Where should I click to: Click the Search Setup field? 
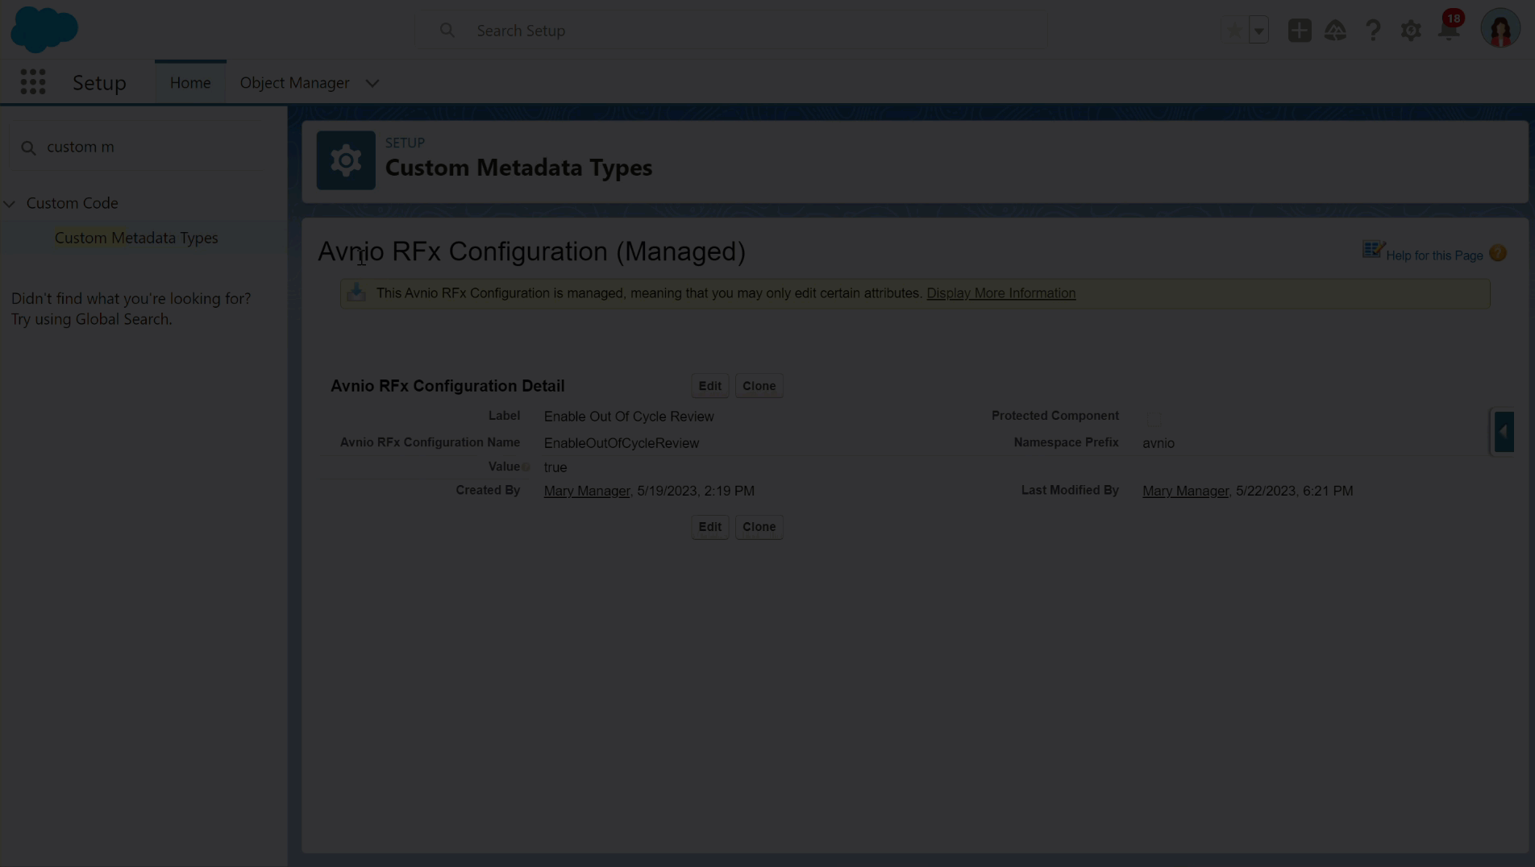pyautogui.click(x=732, y=31)
